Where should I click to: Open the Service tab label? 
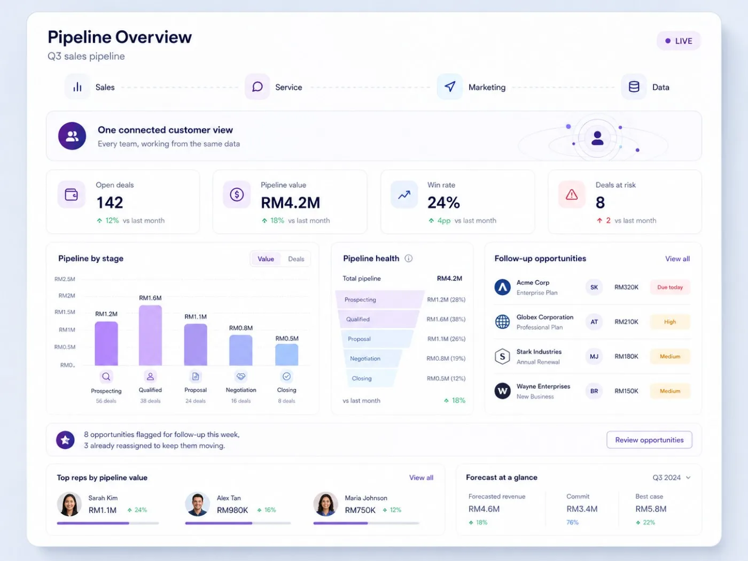(289, 87)
